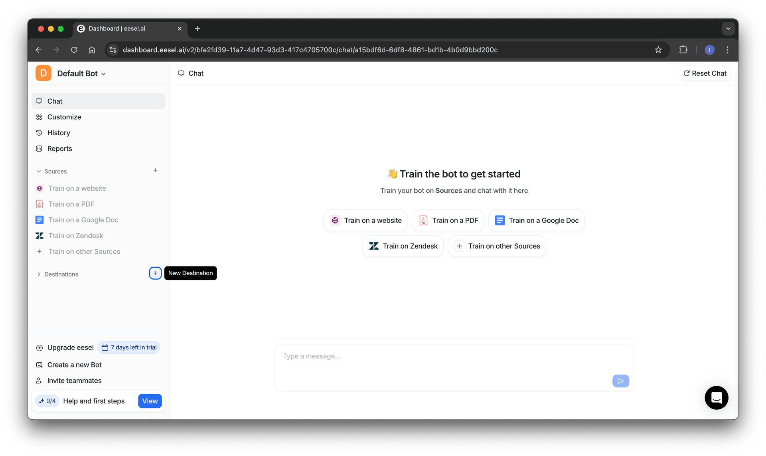Collapse the Sources section
The height and width of the screenshot is (456, 766).
[39, 172]
